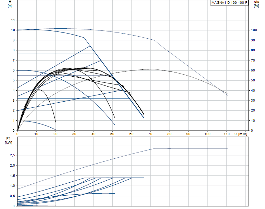
Task: Select the 40 tick on the Q axis
Action: (x=93, y=134)
